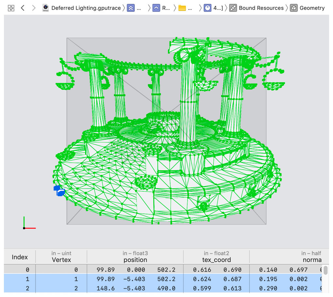Select table row with index 2
The height and width of the screenshot is (297, 333).
(163, 288)
